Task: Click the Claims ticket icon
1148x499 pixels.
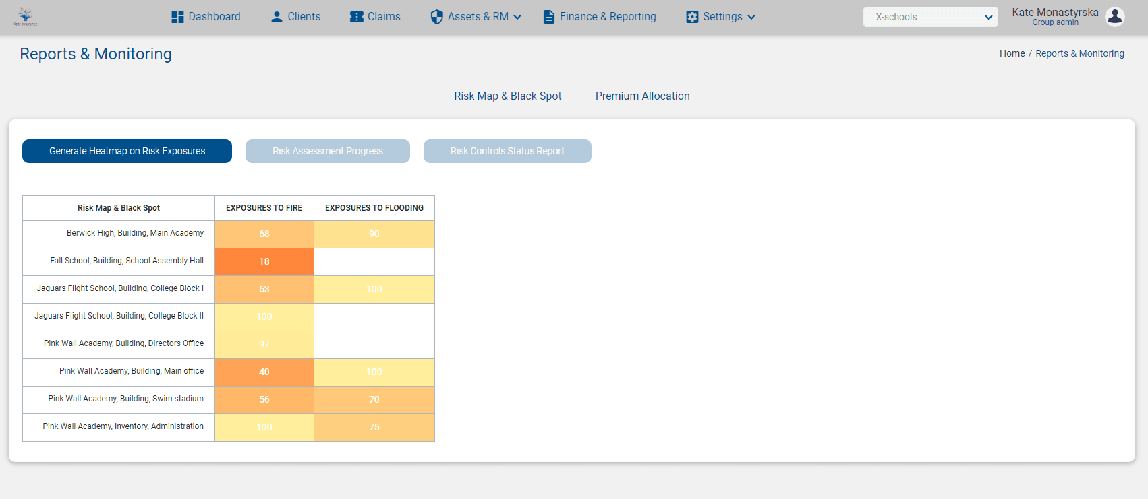Action: click(x=356, y=17)
